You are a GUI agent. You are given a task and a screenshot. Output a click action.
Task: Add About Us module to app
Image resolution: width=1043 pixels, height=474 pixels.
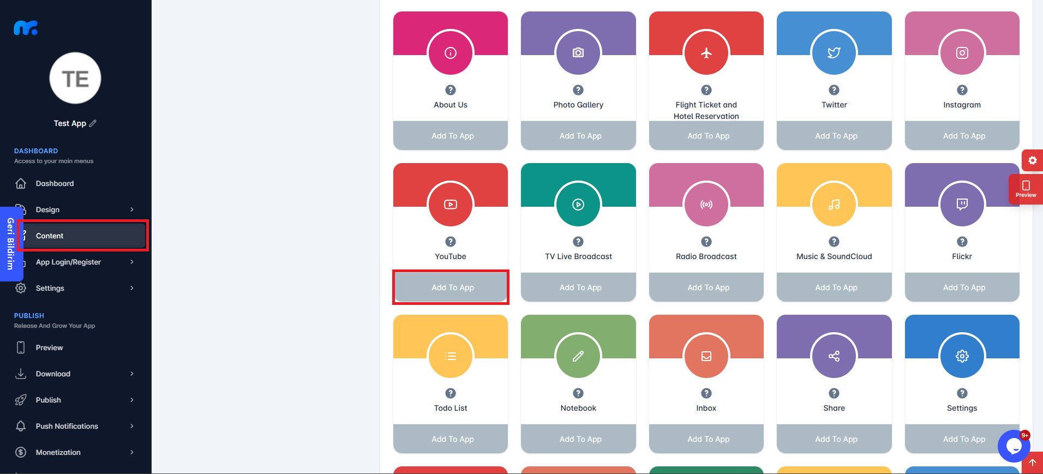point(451,136)
